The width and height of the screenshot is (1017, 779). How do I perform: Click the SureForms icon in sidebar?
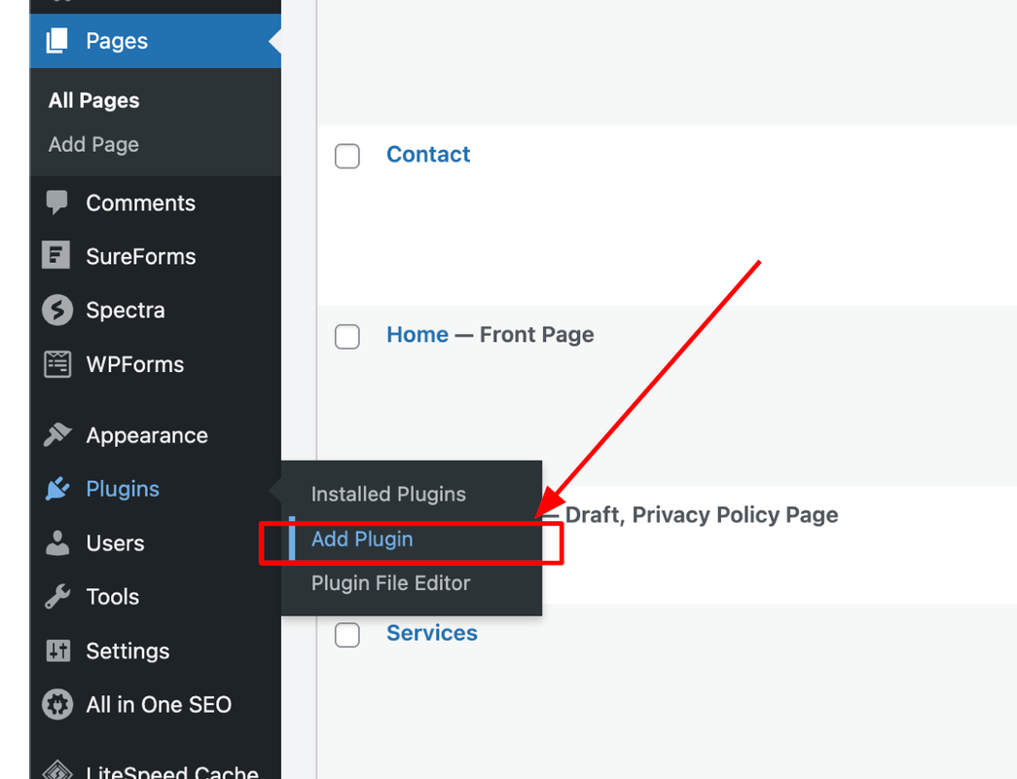tap(56, 255)
